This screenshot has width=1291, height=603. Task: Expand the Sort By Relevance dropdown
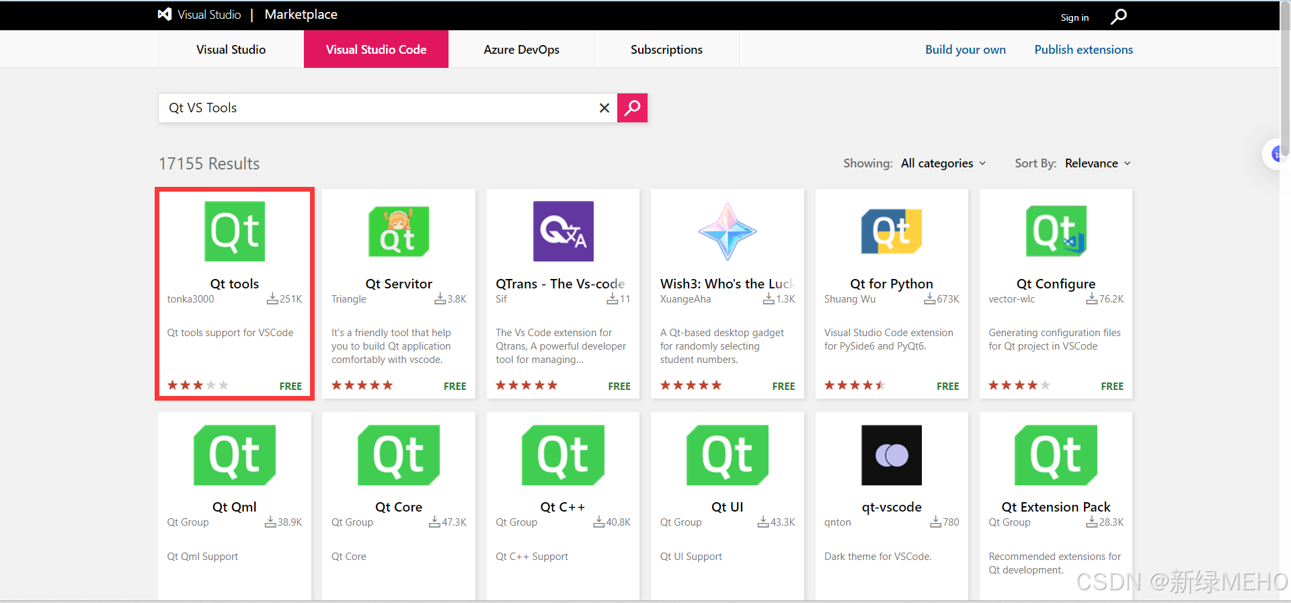(x=1098, y=163)
